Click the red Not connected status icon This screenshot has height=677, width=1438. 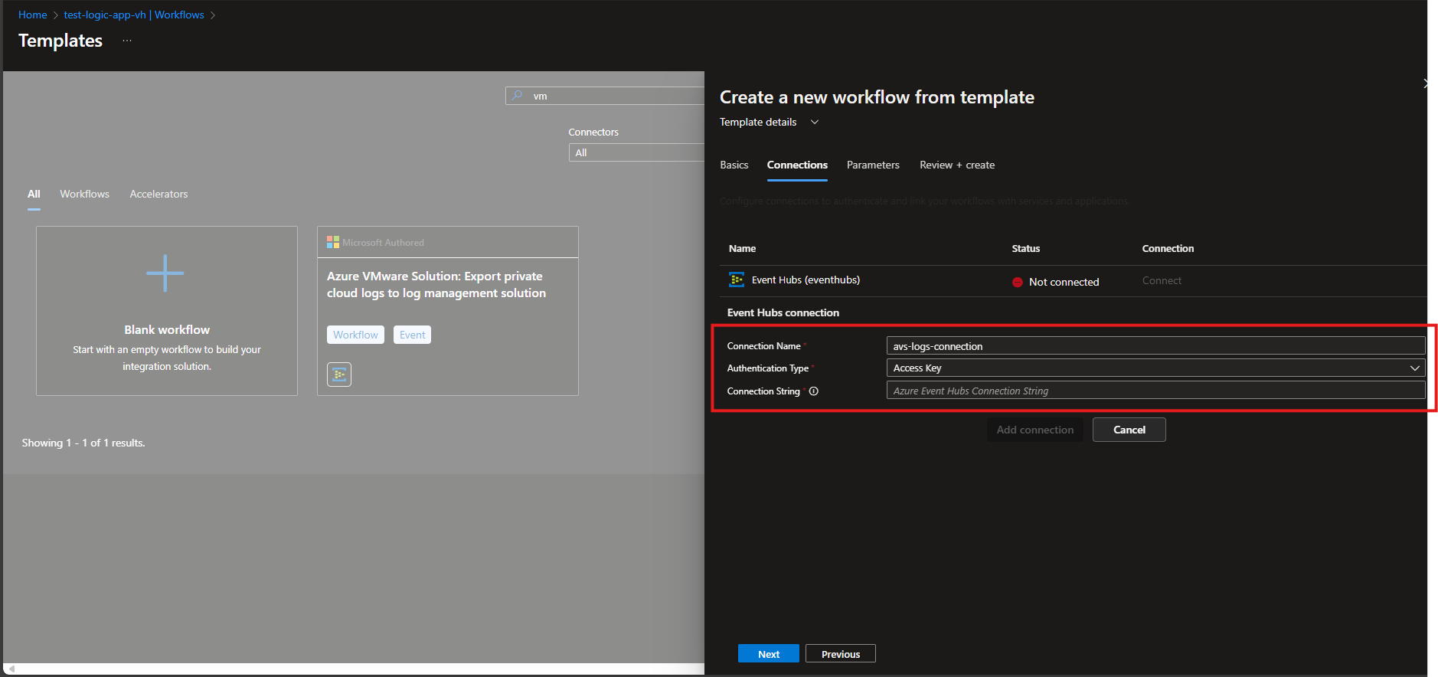point(1018,283)
